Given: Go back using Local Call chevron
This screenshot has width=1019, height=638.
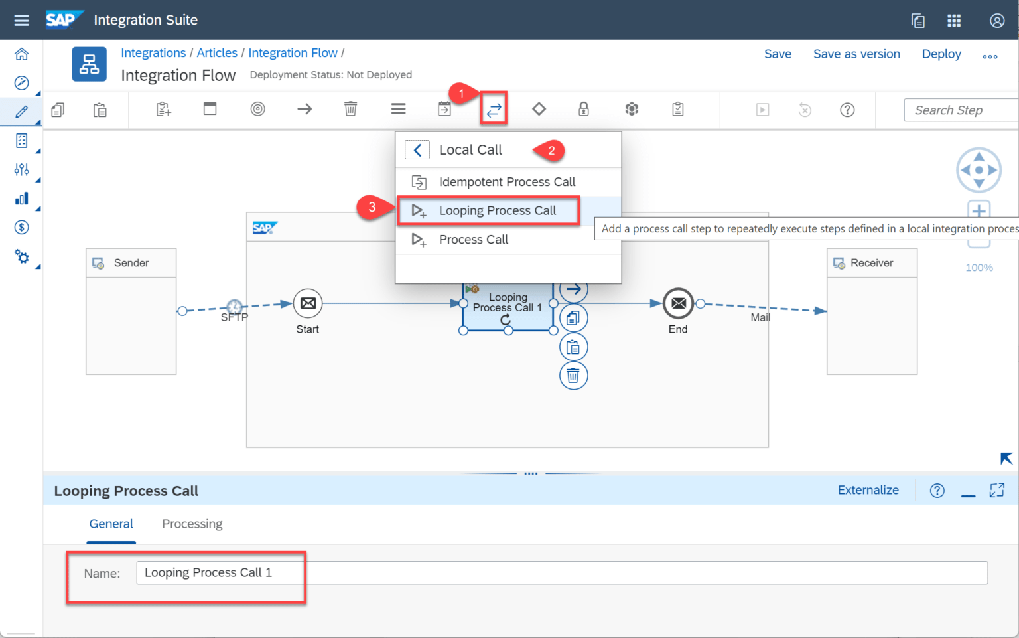Looking at the screenshot, I should 417,150.
